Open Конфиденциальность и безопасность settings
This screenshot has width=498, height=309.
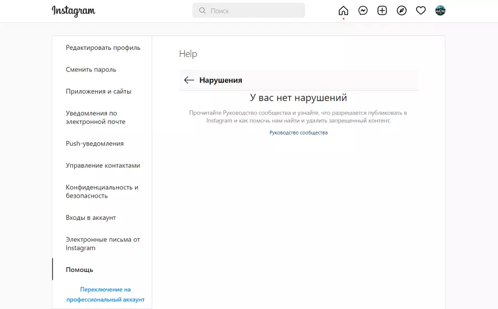coord(102,192)
